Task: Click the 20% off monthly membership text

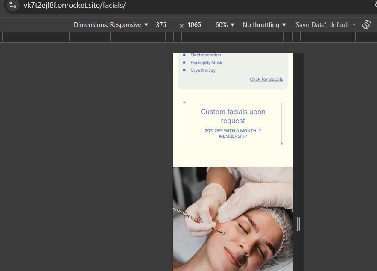Action: coord(233,133)
